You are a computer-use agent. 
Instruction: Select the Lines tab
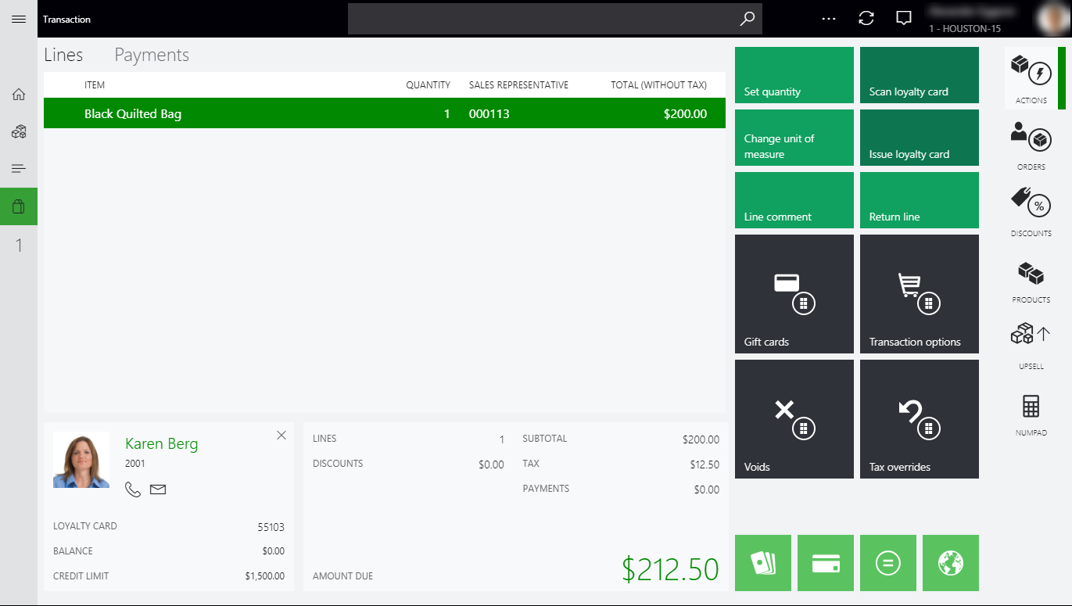click(x=63, y=55)
